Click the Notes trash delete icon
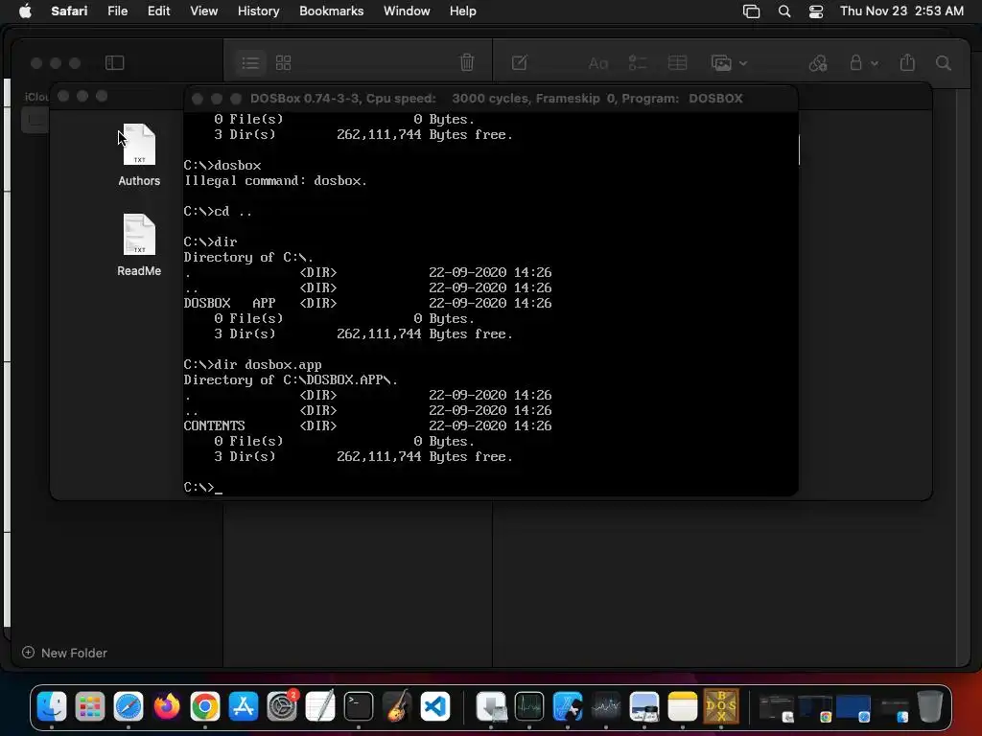This screenshot has width=982, height=736. [x=467, y=62]
